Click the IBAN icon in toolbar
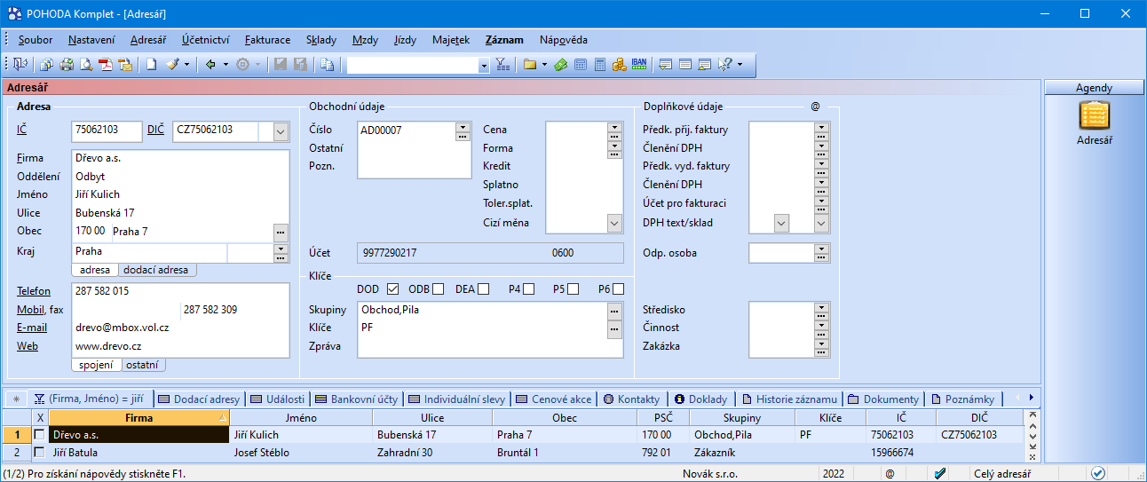Image resolution: width=1147 pixels, height=482 pixels. [640, 64]
